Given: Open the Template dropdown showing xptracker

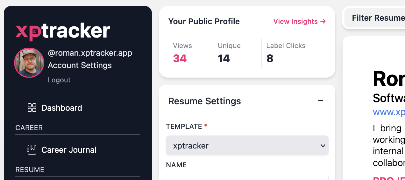Looking at the screenshot, I should tap(247, 146).
